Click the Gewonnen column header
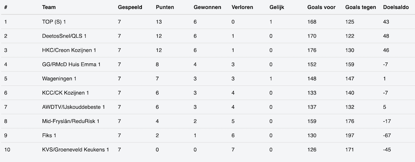The image size is (415, 162). tap(207, 8)
